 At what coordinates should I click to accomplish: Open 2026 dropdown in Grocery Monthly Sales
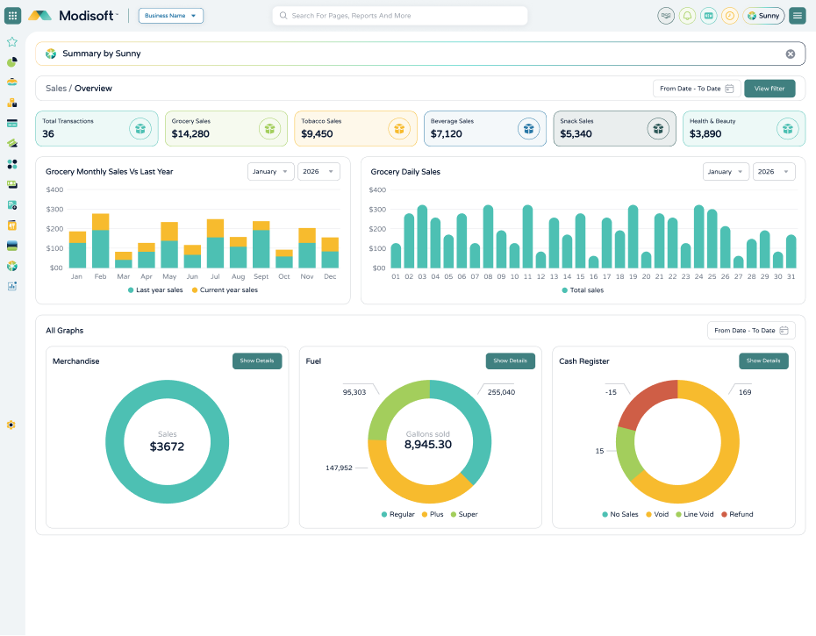pyautogui.click(x=319, y=172)
